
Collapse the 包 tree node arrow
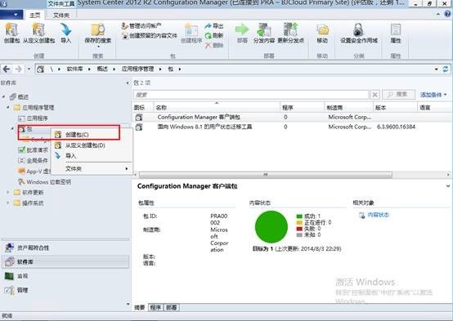point(12,128)
